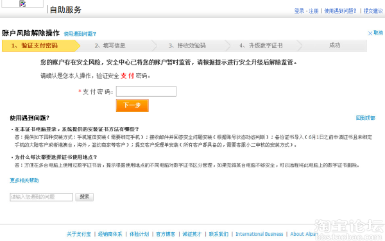Open the 更多相关帮助 help link
Viewport: 385px width, 241px height.
[24, 181]
